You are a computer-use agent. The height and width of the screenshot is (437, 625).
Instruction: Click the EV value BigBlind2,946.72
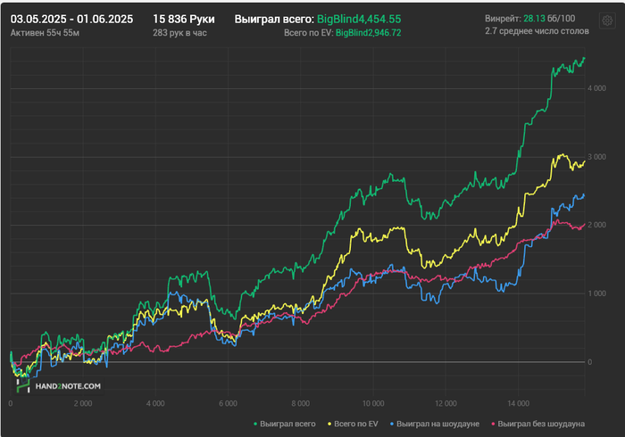pyautogui.click(x=368, y=33)
